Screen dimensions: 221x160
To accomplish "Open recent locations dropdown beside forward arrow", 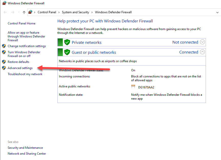I will [x=19, y=12].
